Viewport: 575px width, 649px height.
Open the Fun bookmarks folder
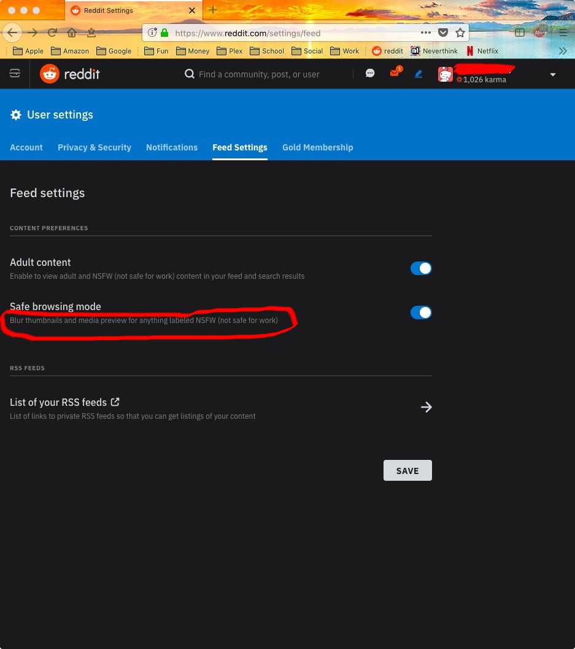pyautogui.click(x=156, y=51)
